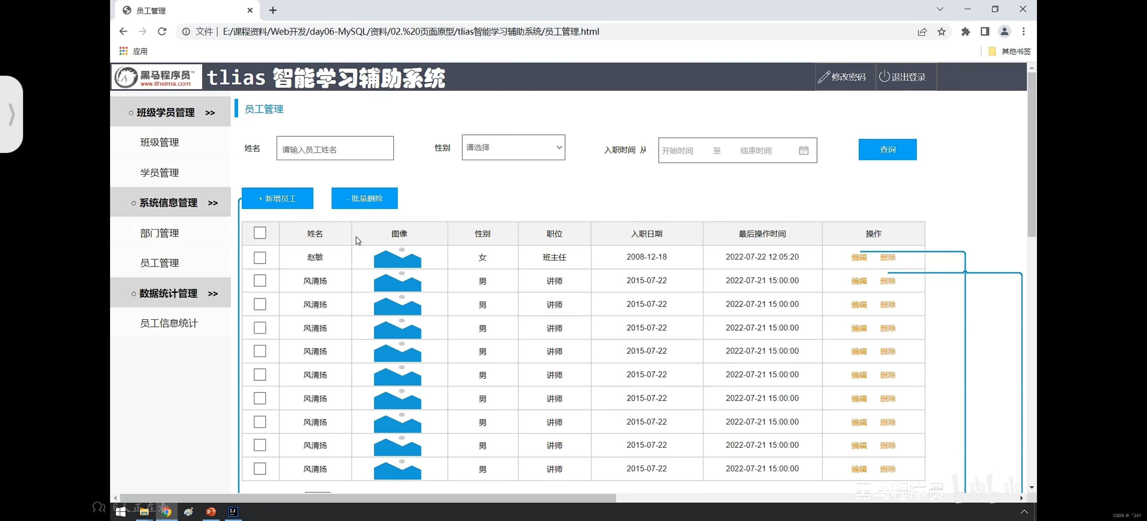The image size is (1147, 521).
Task: Click the vertical page scrollbar thumb
Action: click(1031, 154)
